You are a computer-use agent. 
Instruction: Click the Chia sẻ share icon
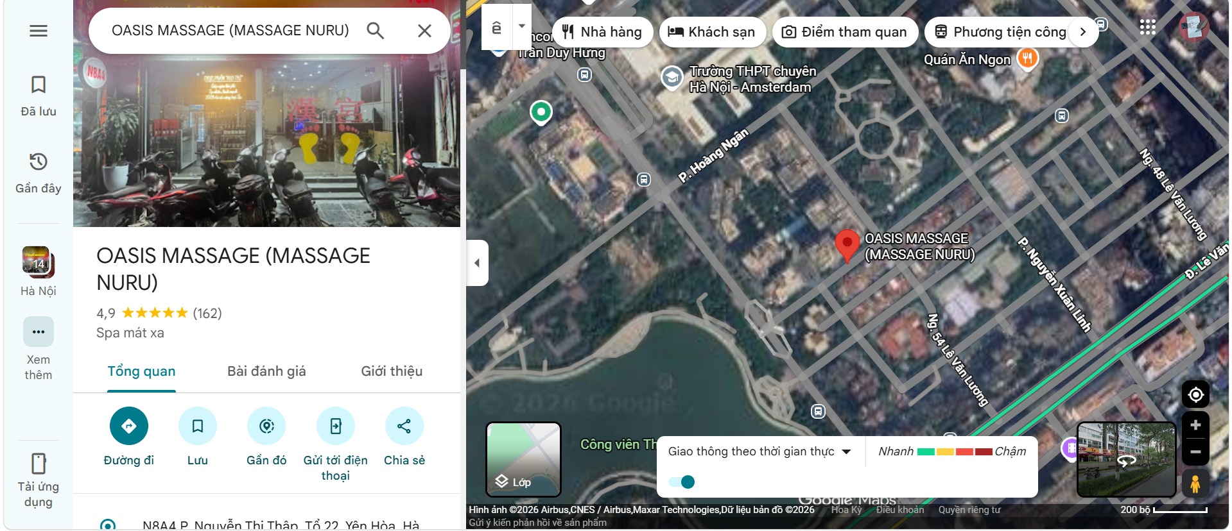click(404, 426)
